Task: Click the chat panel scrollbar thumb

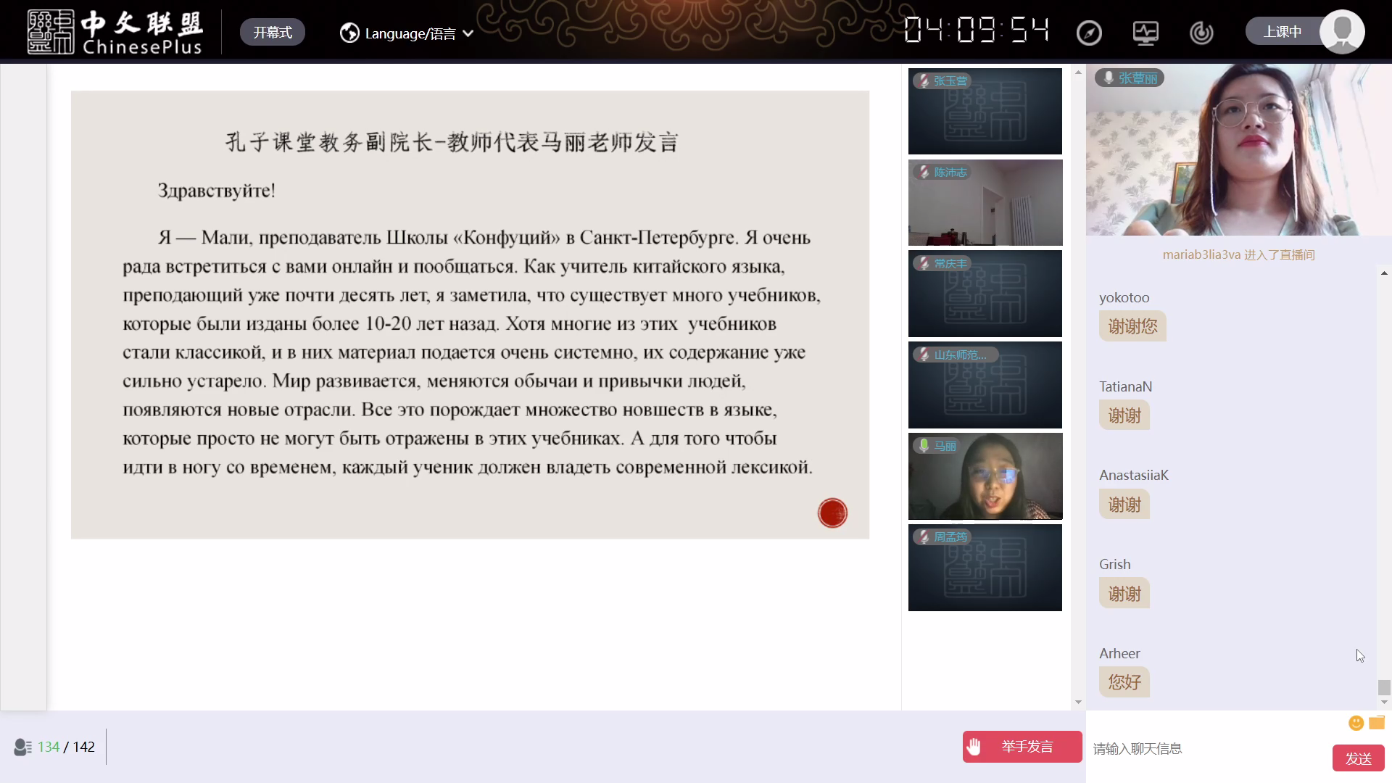Action: pos(1384,687)
